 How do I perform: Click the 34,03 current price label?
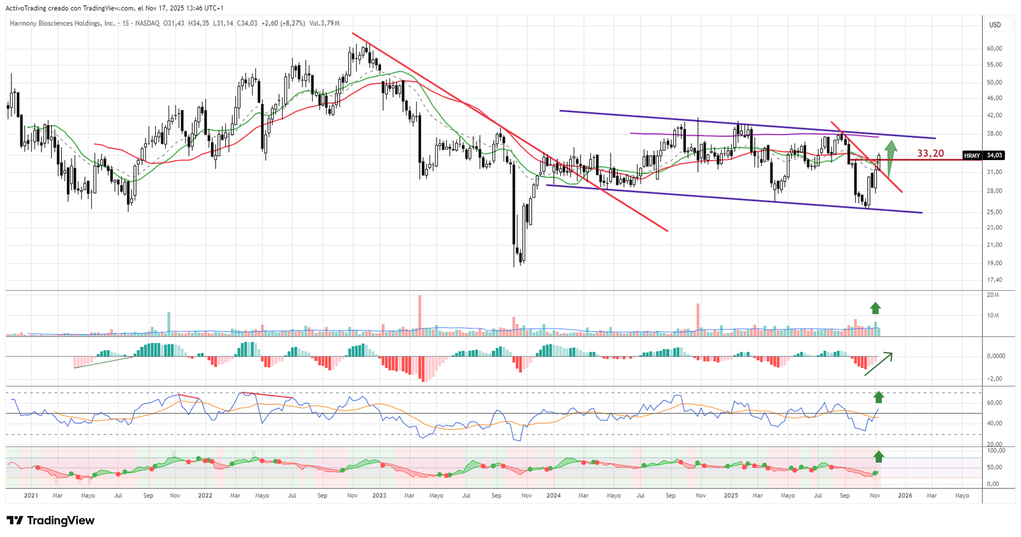tap(995, 156)
